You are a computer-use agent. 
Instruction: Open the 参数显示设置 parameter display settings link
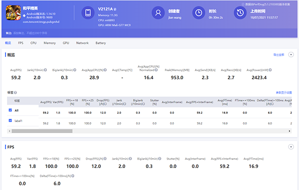284,93
